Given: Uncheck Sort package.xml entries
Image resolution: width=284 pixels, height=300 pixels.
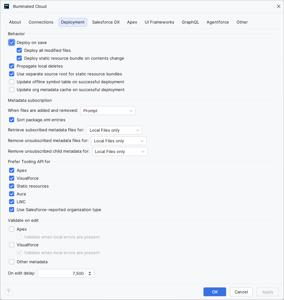Looking at the screenshot, I should (12, 120).
